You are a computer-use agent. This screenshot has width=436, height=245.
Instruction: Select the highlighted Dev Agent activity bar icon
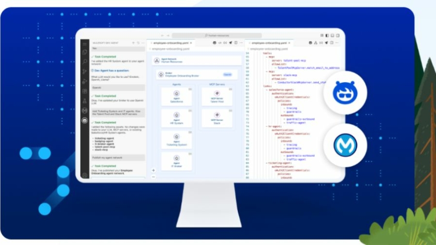tap(85, 121)
